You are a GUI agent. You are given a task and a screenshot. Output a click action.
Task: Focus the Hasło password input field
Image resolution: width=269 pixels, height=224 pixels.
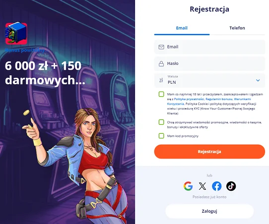coord(209,63)
